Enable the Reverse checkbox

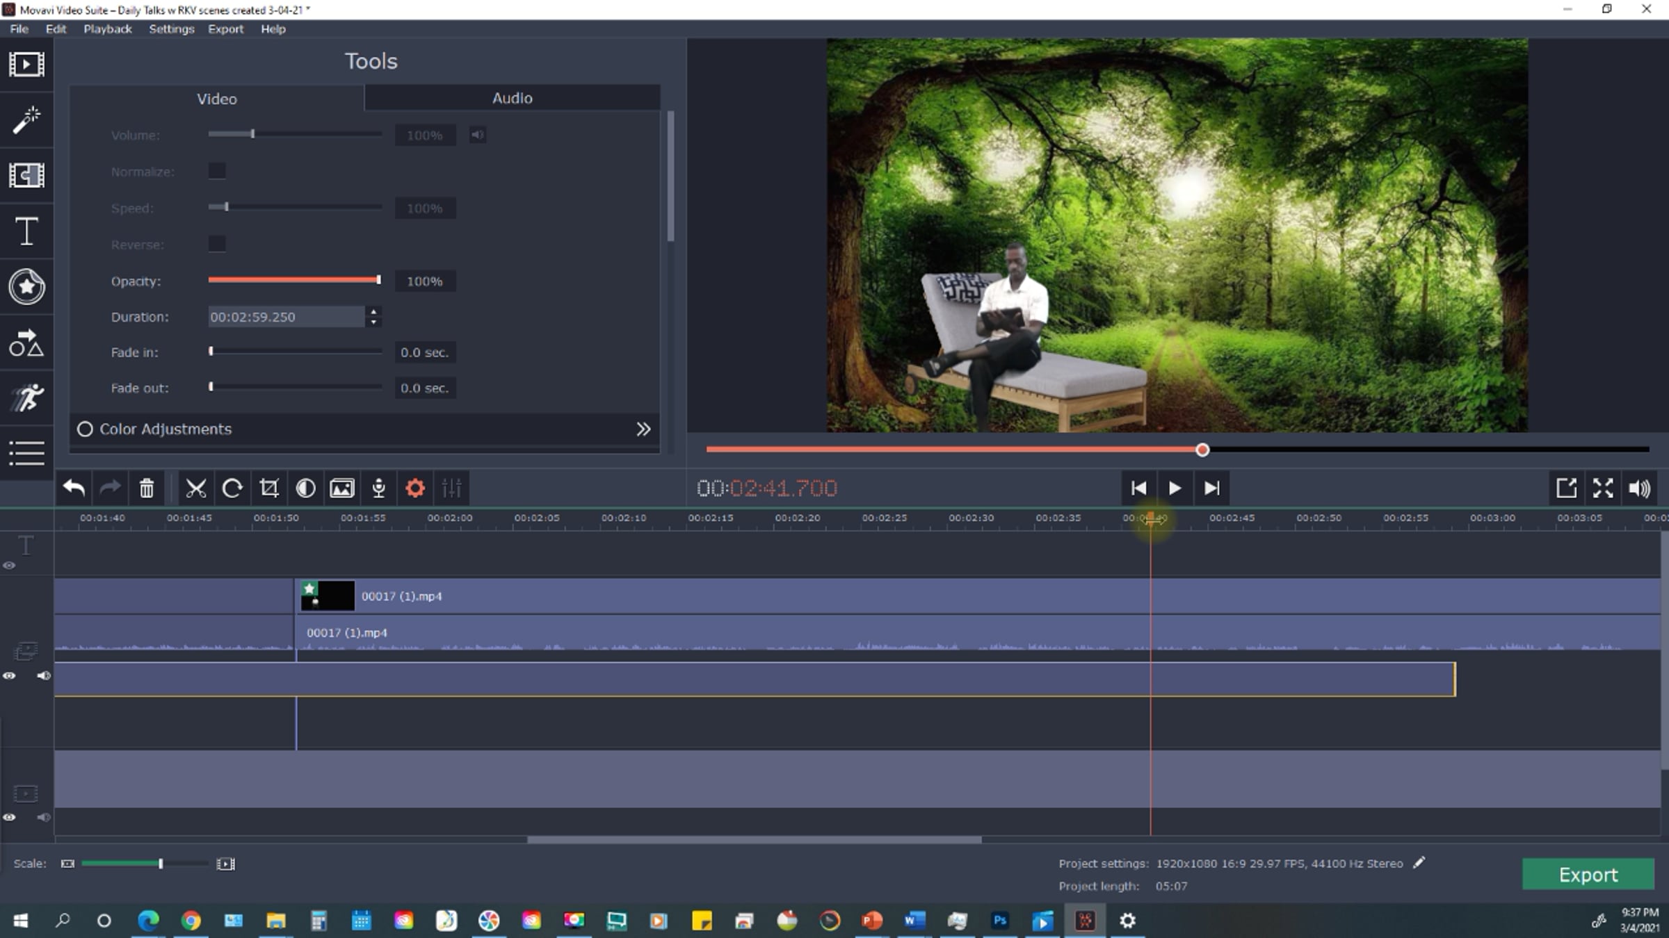[x=217, y=244]
